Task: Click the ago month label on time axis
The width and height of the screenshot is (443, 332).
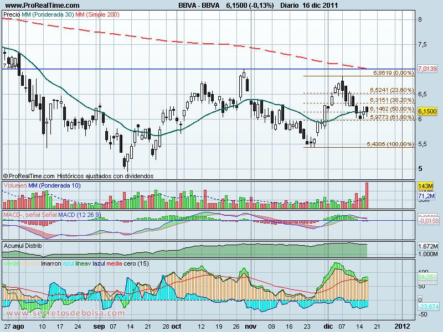Action: point(18,326)
